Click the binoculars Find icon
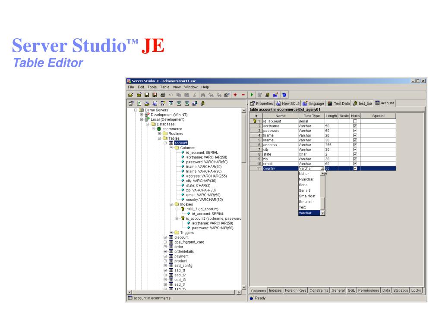 coord(203,95)
